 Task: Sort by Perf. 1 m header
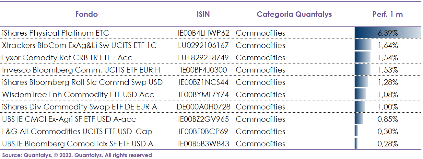click(x=388, y=14)
